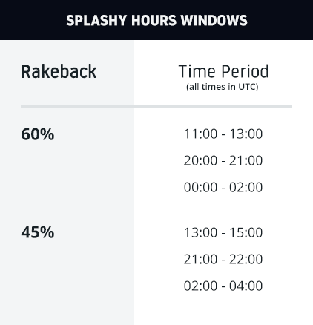Screen dimensions: 313x325
Task: Click the word WINDOWS in the banner
Action: (214, 20)
